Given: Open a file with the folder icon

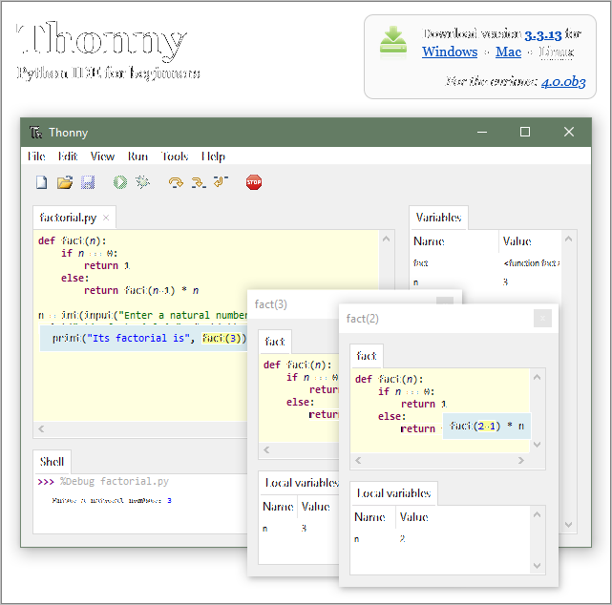Looking at the screenshot, I should 65,182.
